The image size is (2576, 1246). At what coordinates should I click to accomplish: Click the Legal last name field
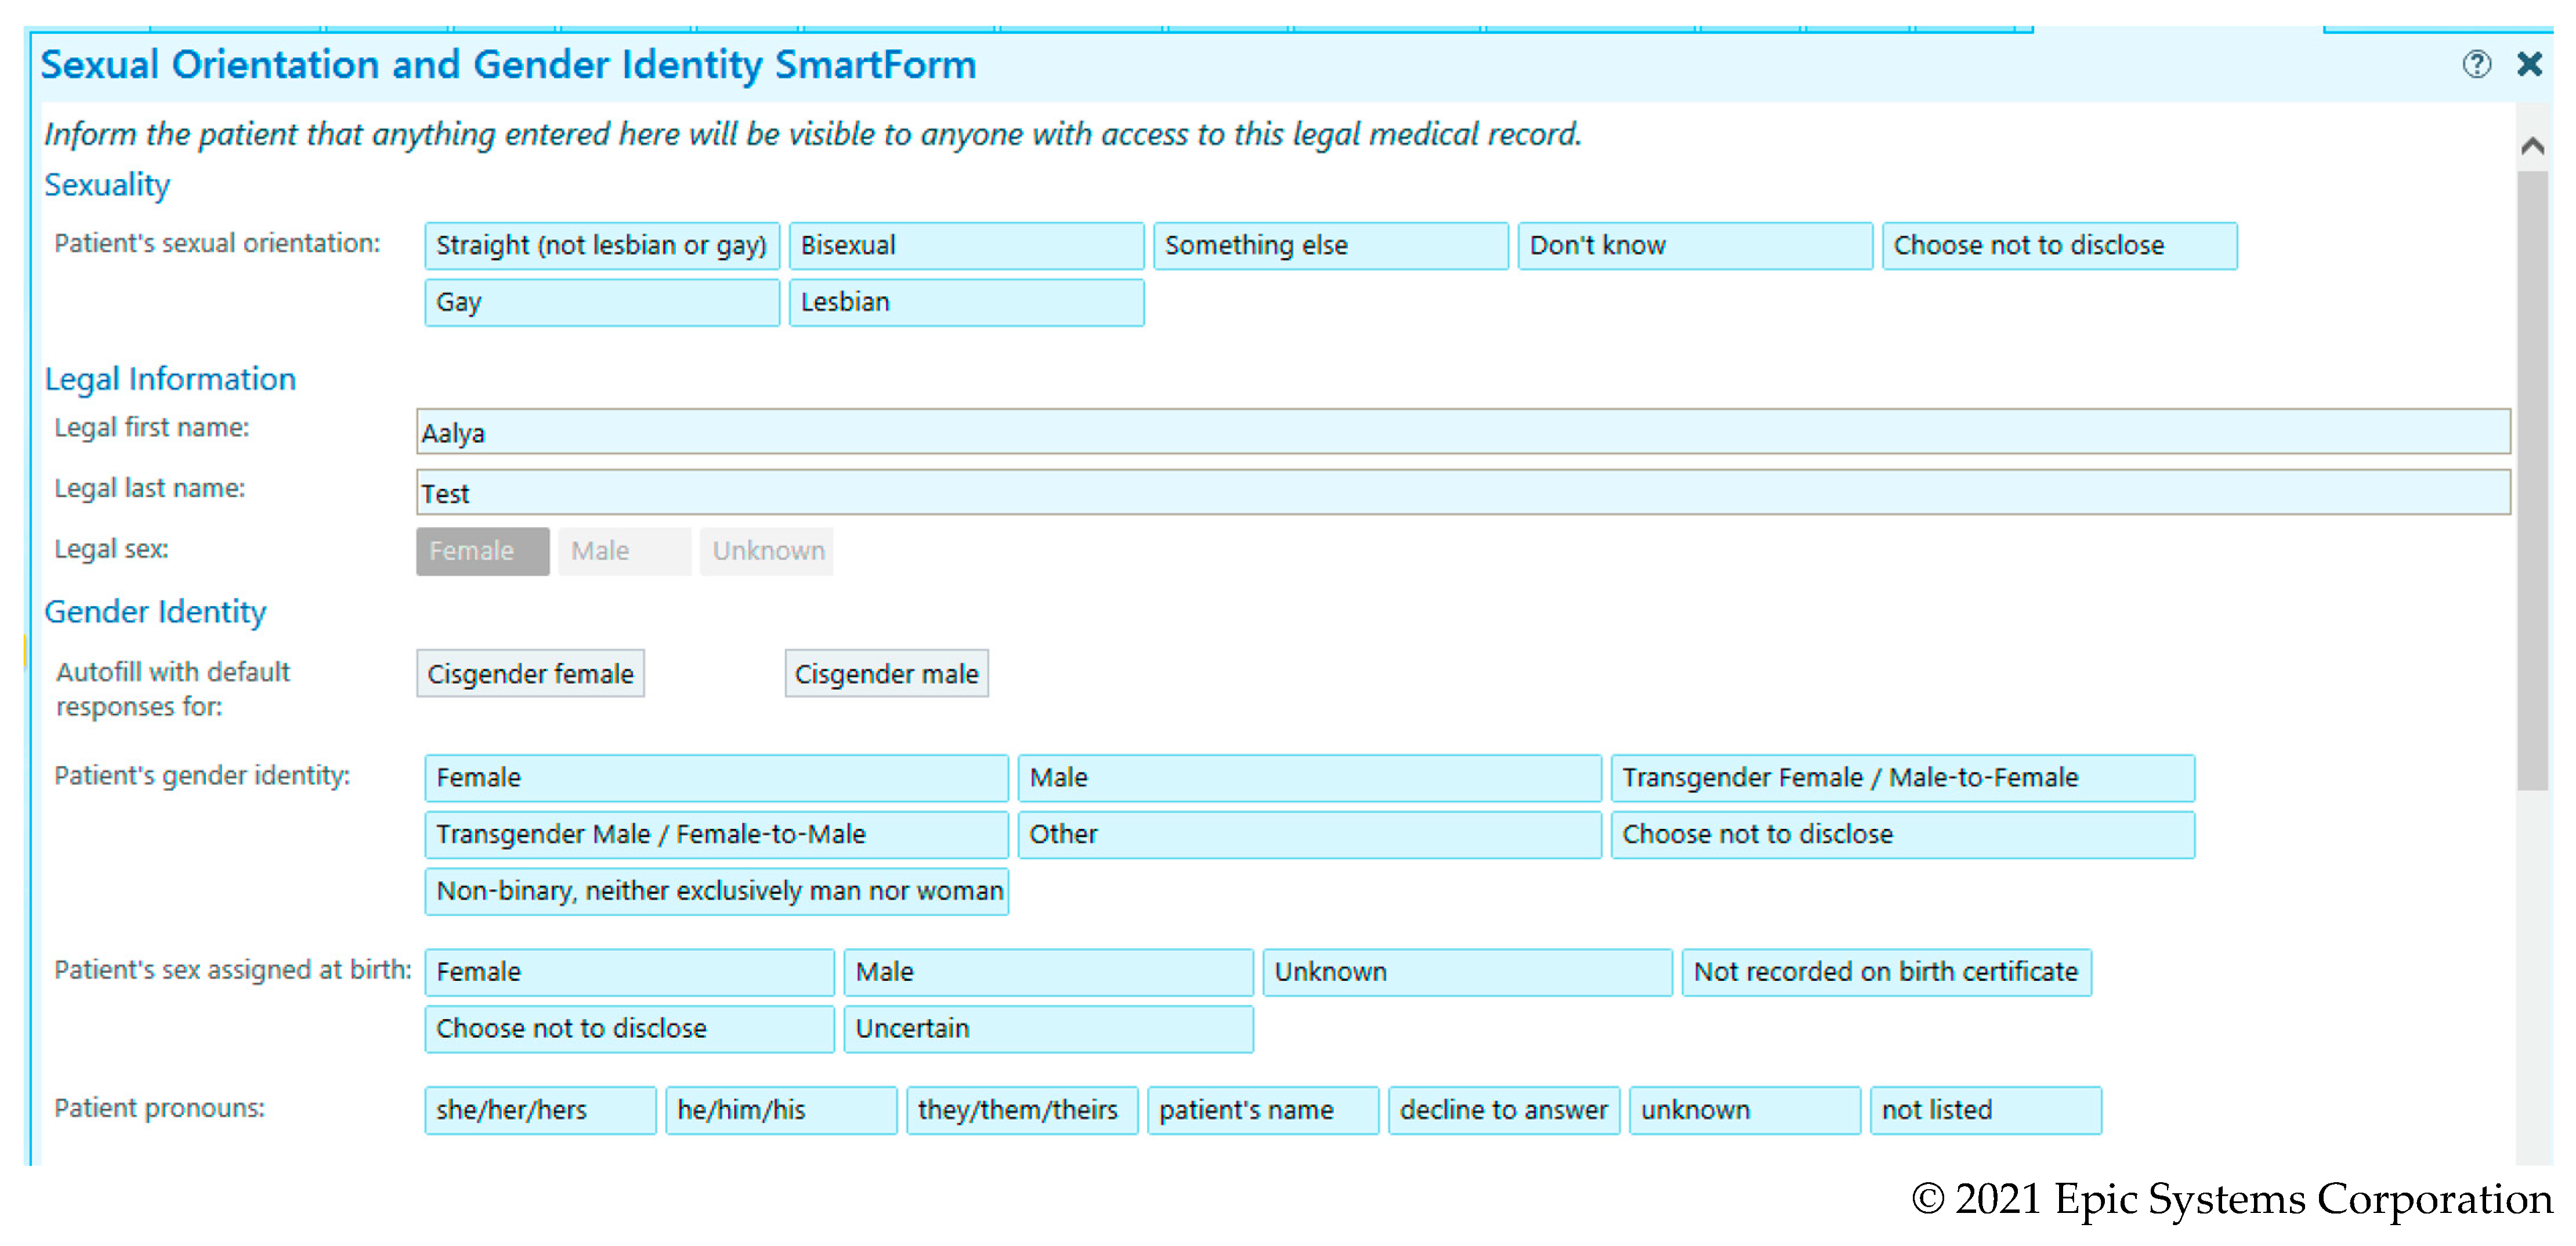[1462, 493]
